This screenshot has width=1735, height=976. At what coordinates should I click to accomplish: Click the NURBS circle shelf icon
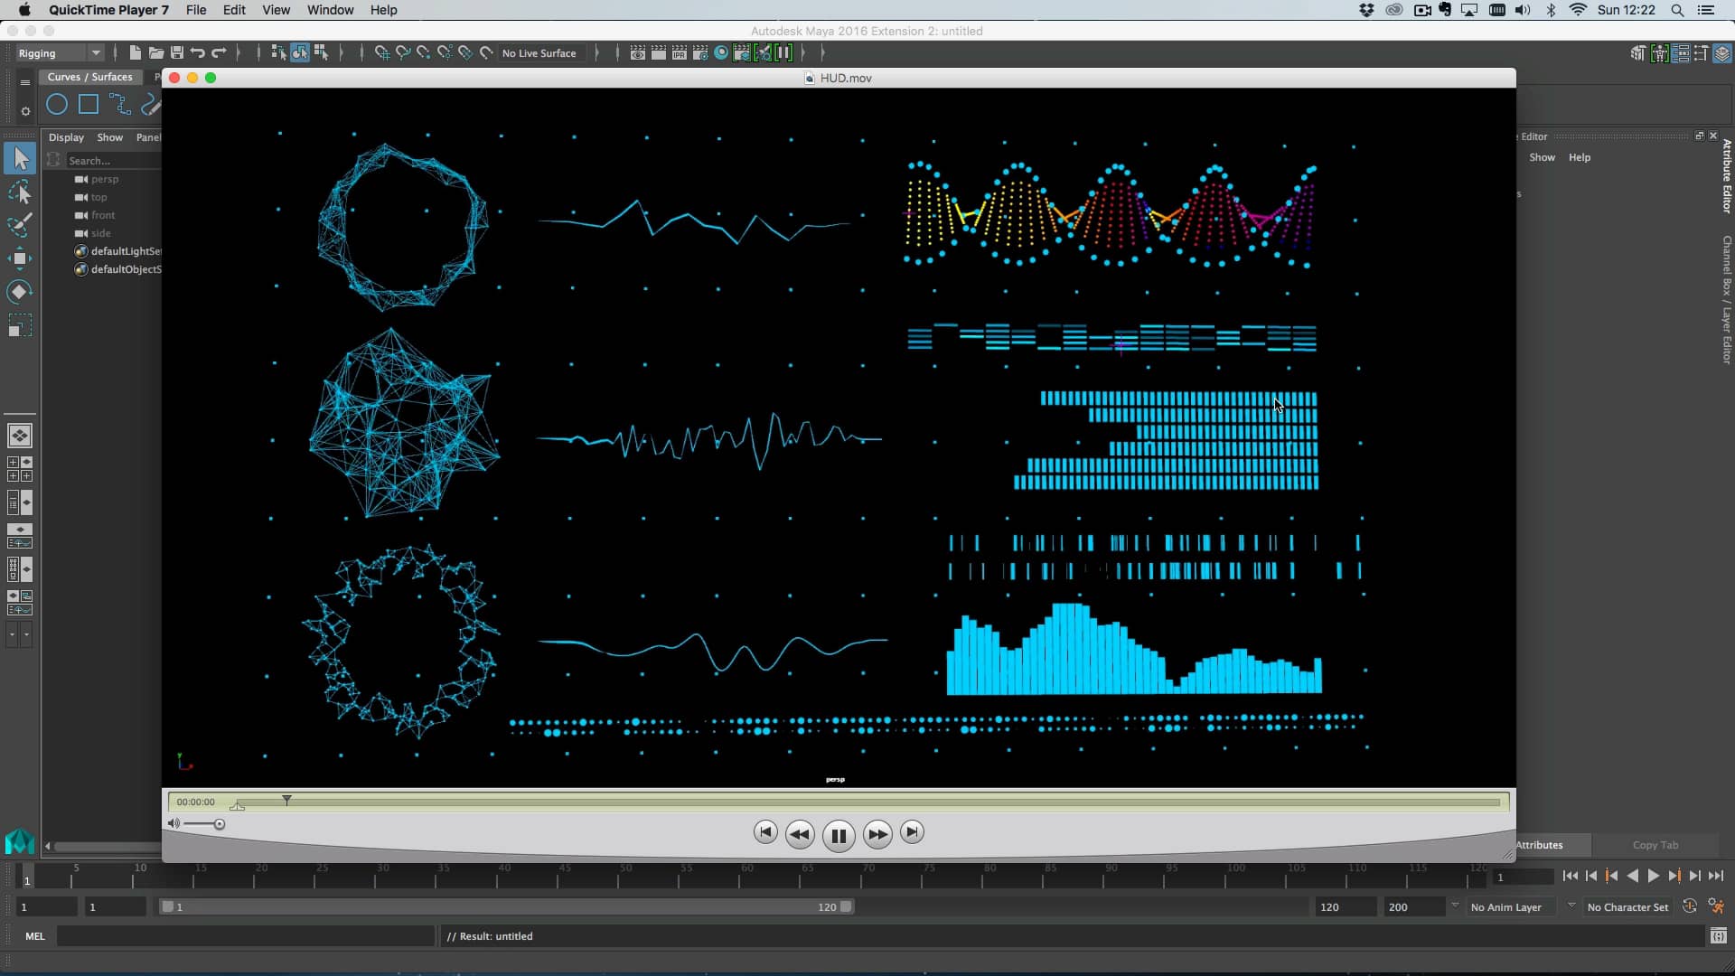[x=56, y=105]
